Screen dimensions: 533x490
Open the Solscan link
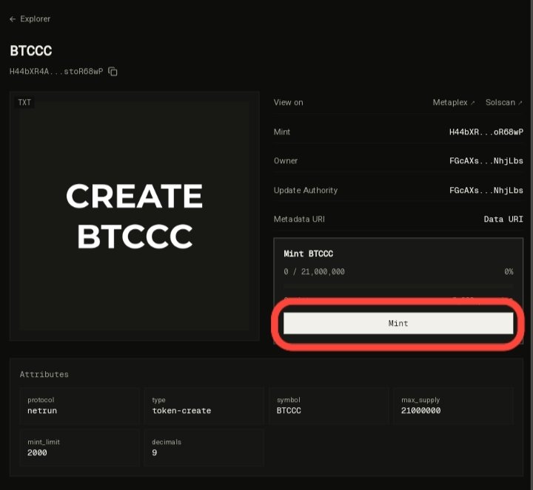[504, 103]
